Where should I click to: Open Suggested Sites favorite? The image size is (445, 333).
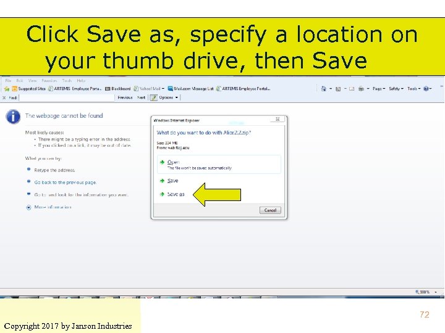tap(28, 89)
